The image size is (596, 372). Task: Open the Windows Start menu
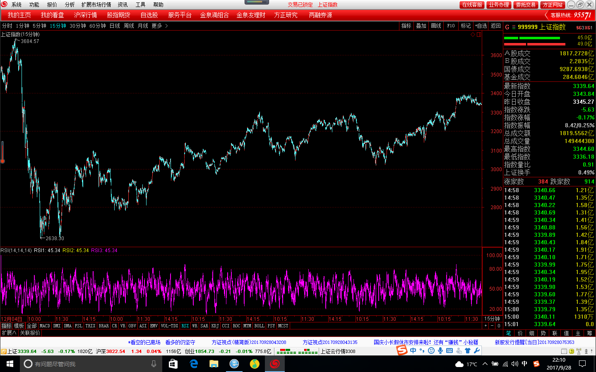pyautogui.click(x=10, y=364)
